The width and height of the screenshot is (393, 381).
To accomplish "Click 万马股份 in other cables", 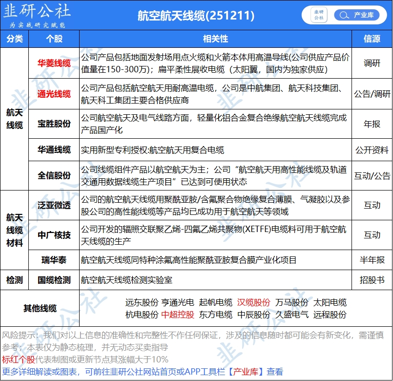I will [292, 302].
